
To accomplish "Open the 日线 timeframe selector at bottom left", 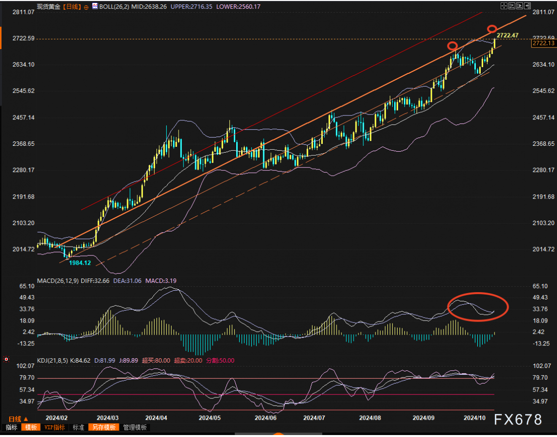I will [18, 419].
